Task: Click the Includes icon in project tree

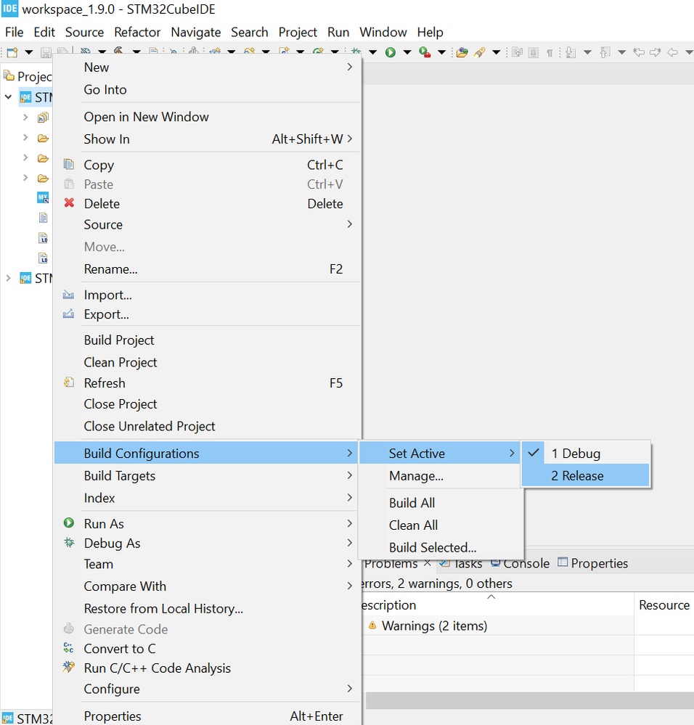Action: [43, 118]
